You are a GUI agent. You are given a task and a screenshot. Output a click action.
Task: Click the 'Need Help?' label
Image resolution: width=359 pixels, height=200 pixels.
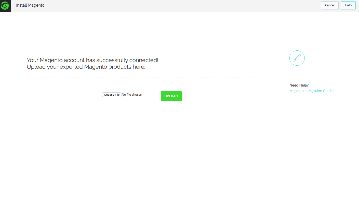(x=299, y=85)
